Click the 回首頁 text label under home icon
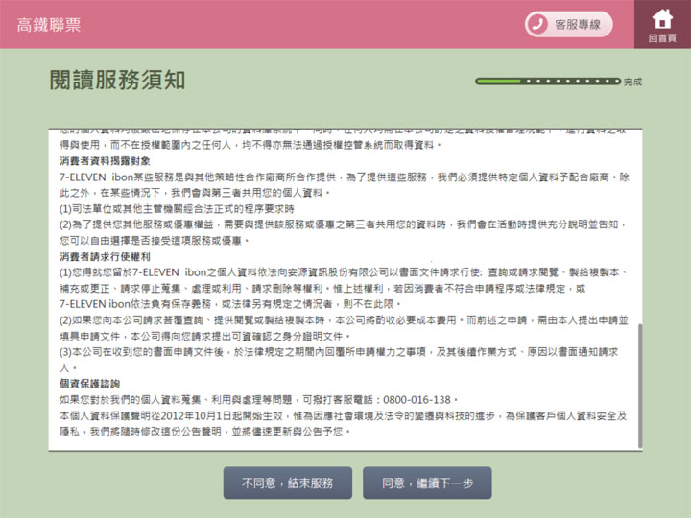 pyautogui.click(x=661, y=38)
